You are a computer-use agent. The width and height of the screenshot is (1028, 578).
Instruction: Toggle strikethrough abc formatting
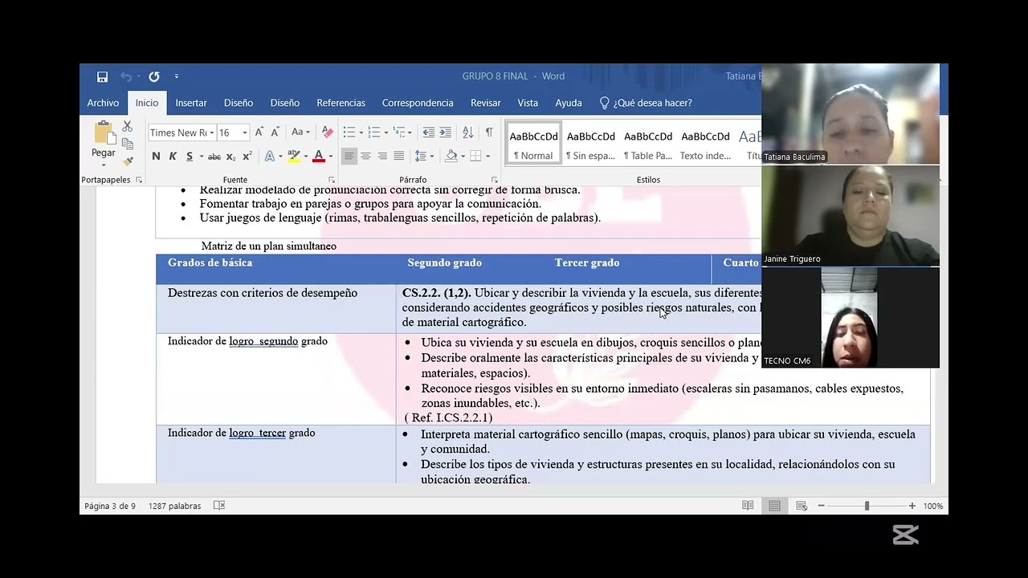point(214,157)
